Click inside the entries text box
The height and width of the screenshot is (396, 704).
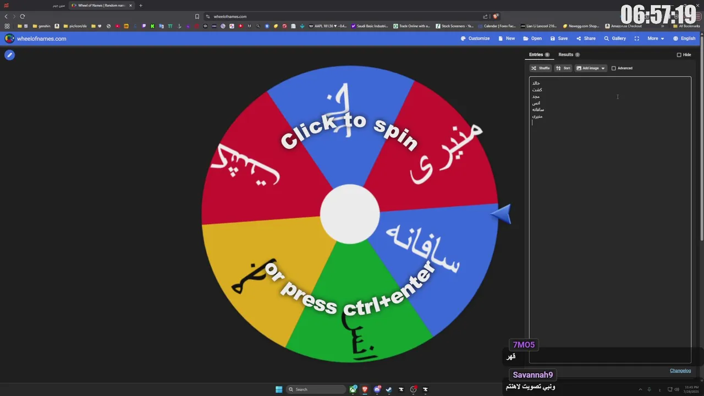coord(610,220)
